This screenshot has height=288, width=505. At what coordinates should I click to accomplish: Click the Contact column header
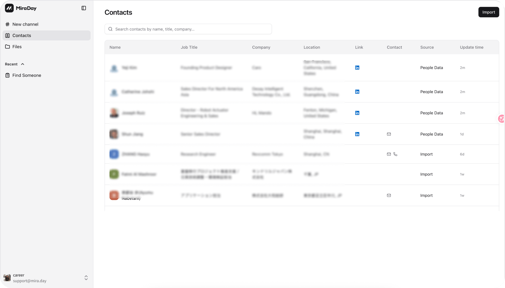394,47
